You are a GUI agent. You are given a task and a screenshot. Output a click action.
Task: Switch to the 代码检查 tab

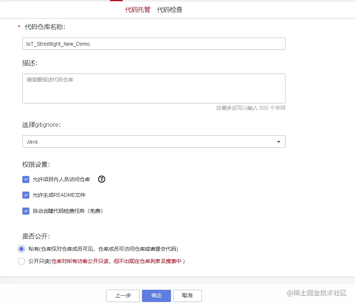[x=170, y=10]
